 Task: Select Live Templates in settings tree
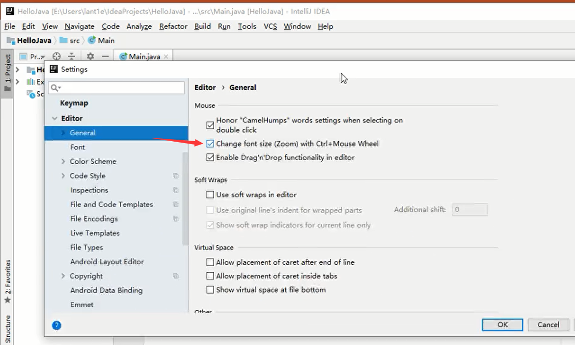click(95, 233)
